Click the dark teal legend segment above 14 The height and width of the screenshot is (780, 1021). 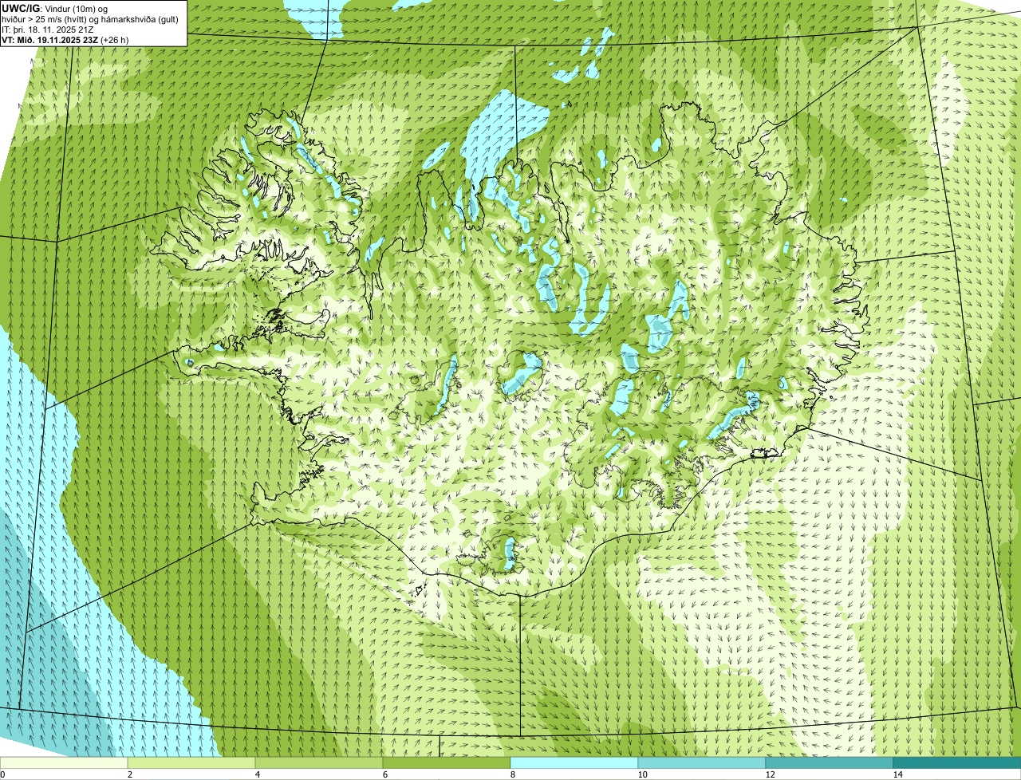coord(957,762)
